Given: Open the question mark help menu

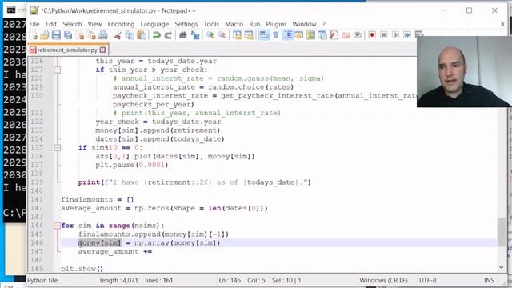Looking at the screenshot, I should pyautogui.click(x=324, y=24).
